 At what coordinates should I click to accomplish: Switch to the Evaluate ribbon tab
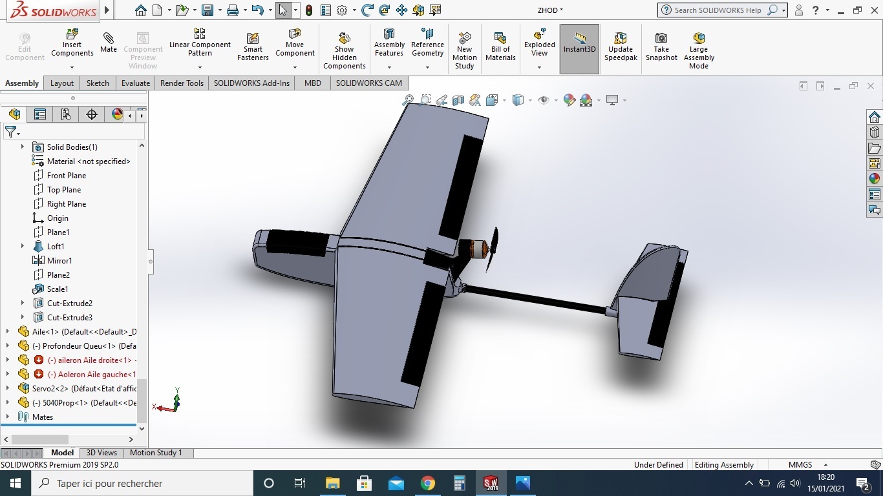[135, 83]
